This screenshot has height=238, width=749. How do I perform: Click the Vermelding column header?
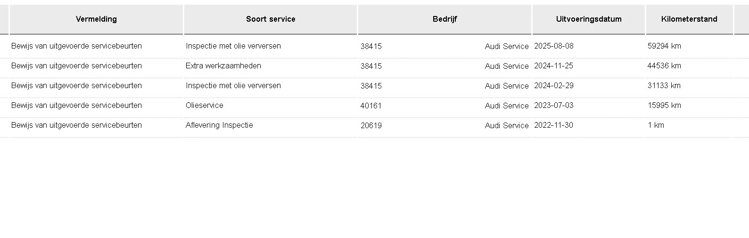(96, 19)
